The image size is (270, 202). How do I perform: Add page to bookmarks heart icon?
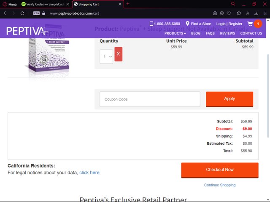coord(229,13)
